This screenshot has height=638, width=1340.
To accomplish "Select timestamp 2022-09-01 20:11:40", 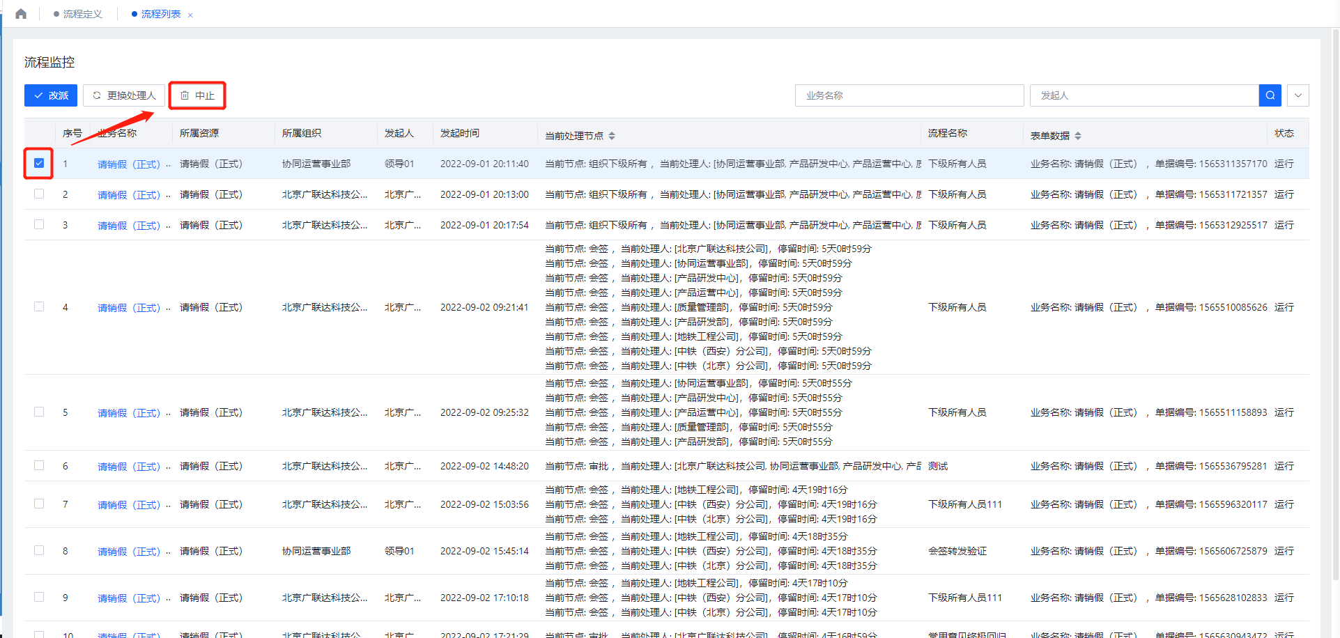I will 484,164.
